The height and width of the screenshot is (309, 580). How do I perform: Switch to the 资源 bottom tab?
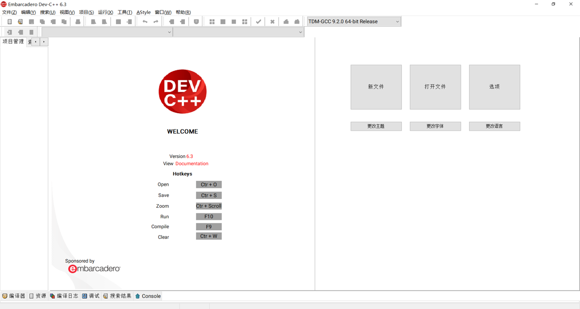point(38,296)
